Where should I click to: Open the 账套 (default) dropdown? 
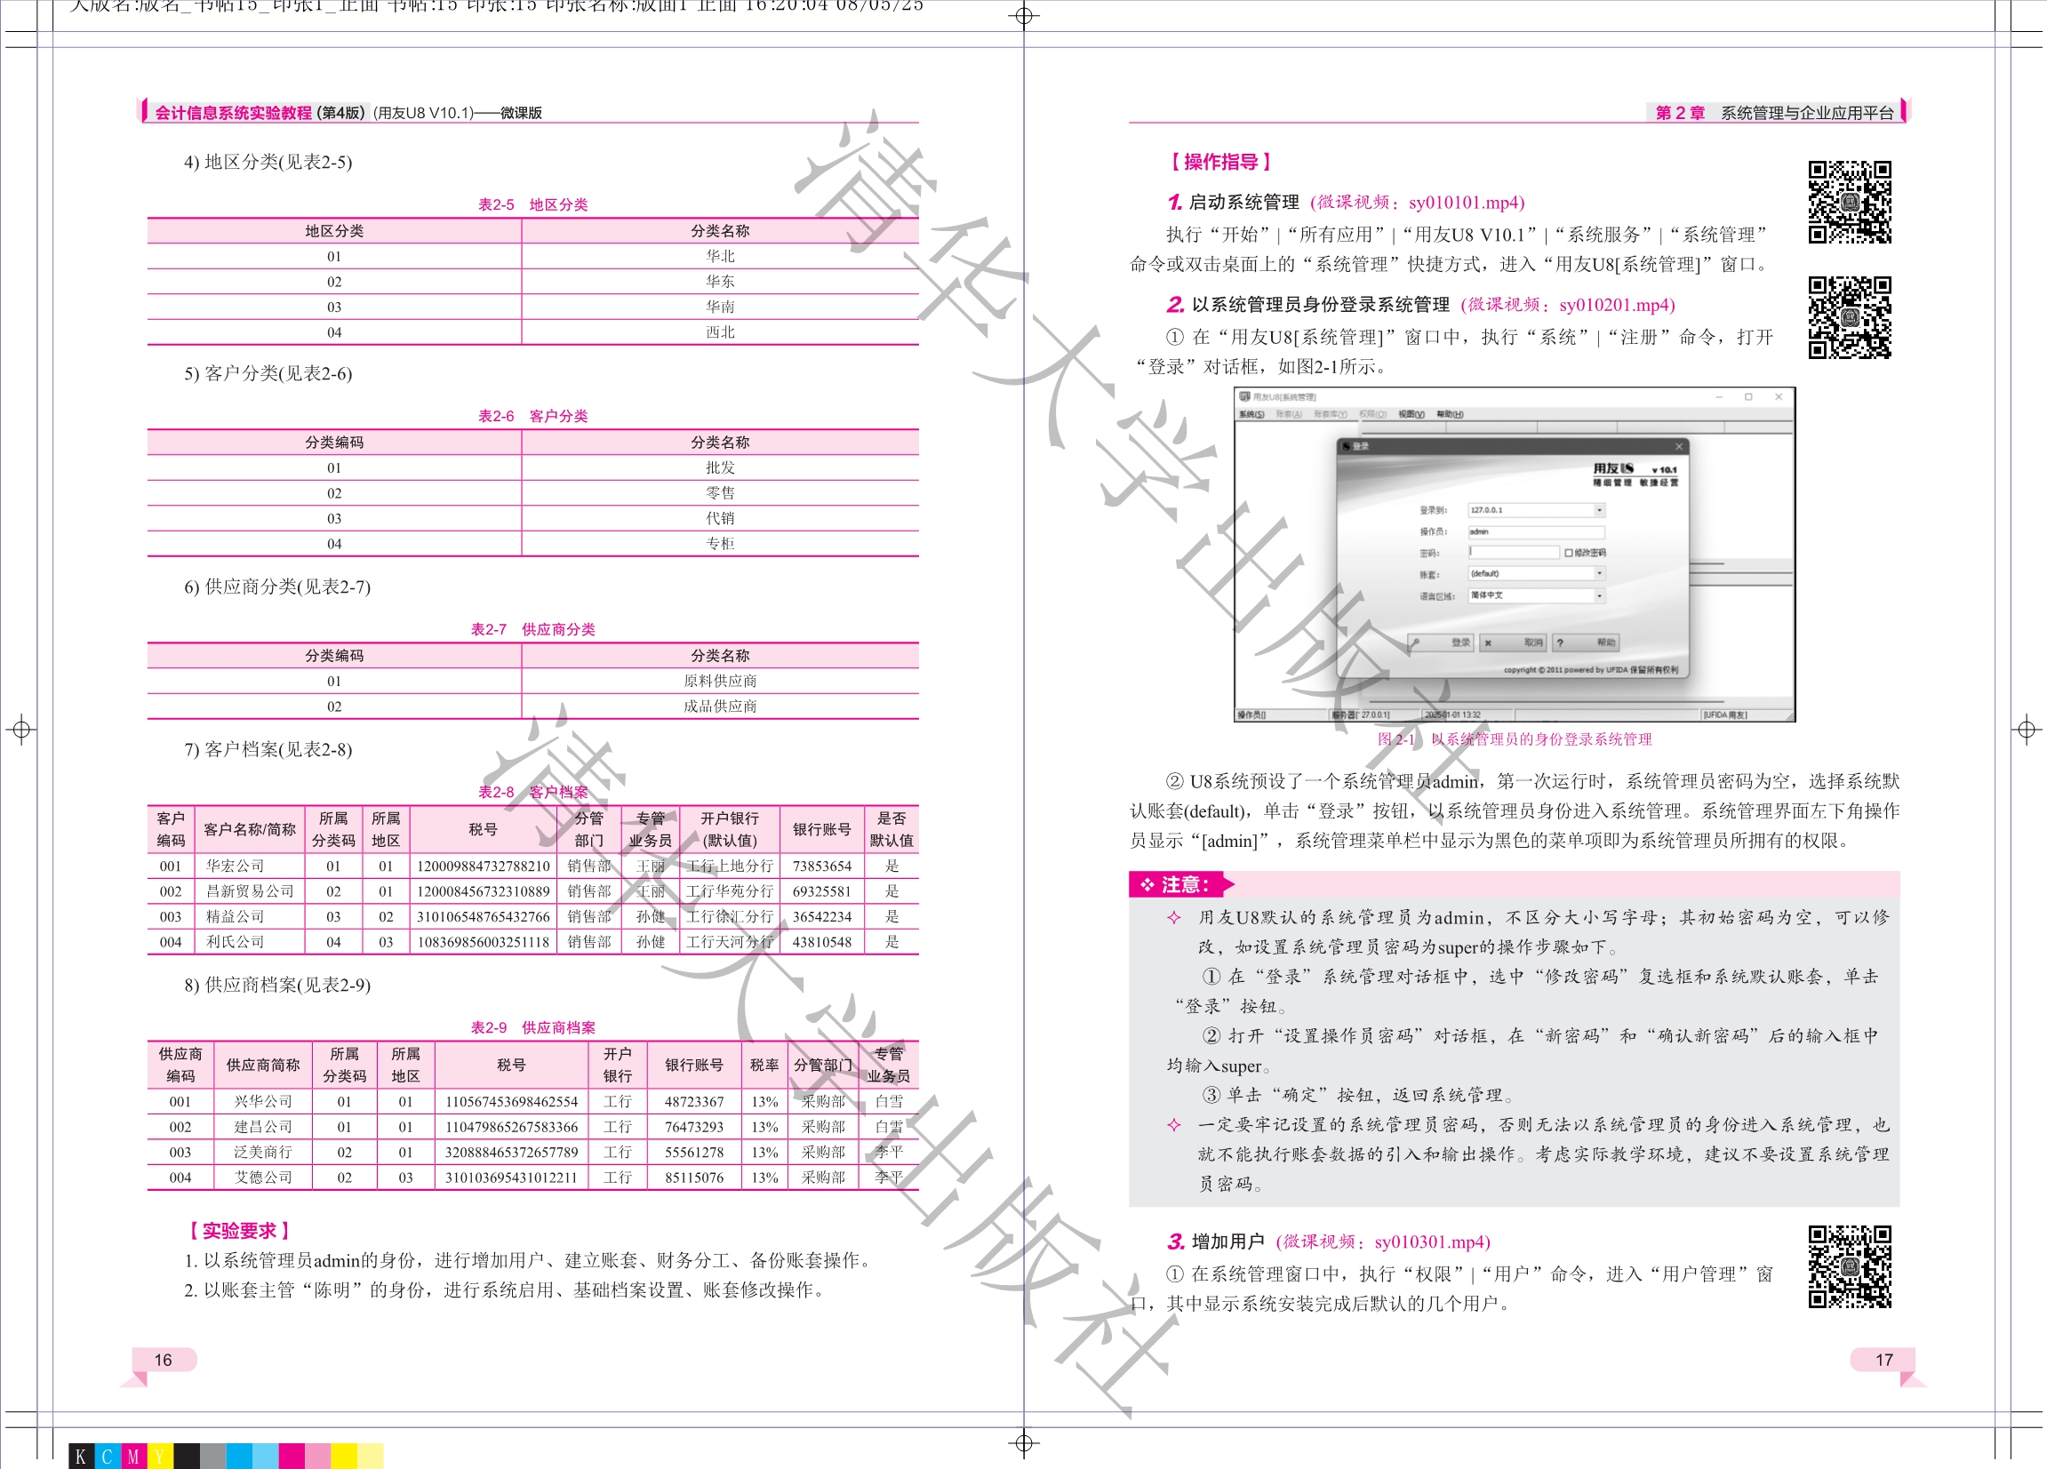[1599, 574]
